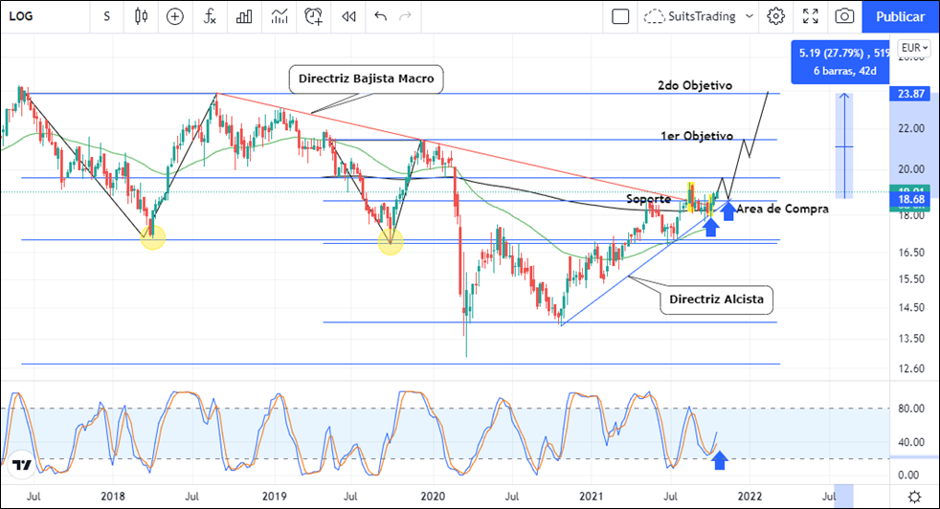This screenshot has width=940, height=509.
Task: Open the indicators (fx) menu
Action: tap(210, 16)
